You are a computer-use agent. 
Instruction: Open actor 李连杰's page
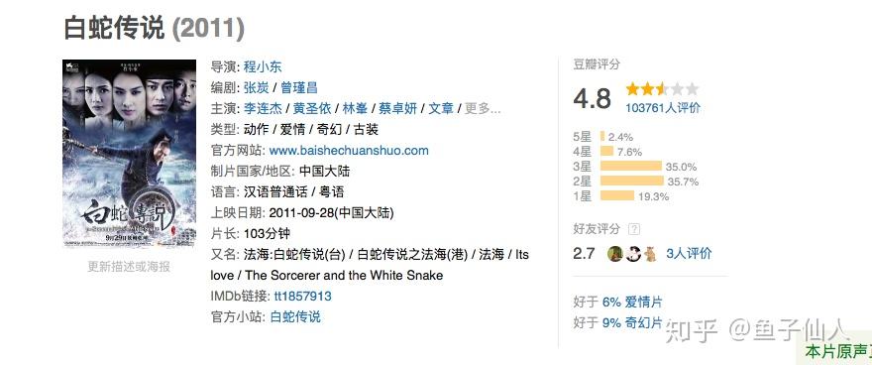click(x=263, y=108)
